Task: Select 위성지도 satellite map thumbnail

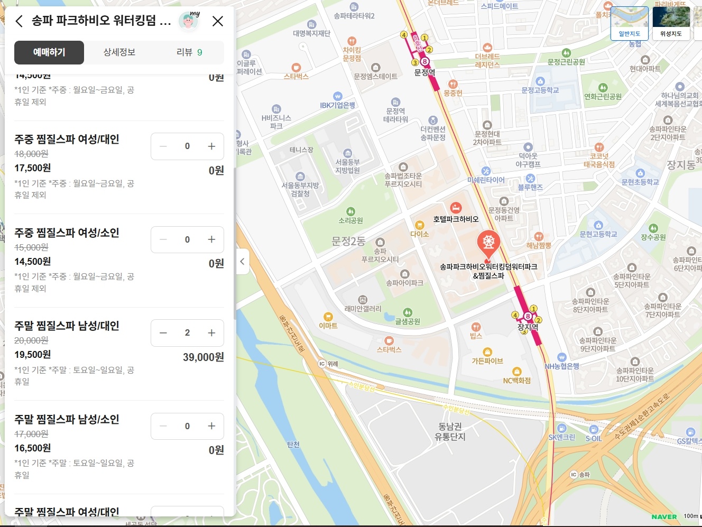Action: [x=671, y=24]
